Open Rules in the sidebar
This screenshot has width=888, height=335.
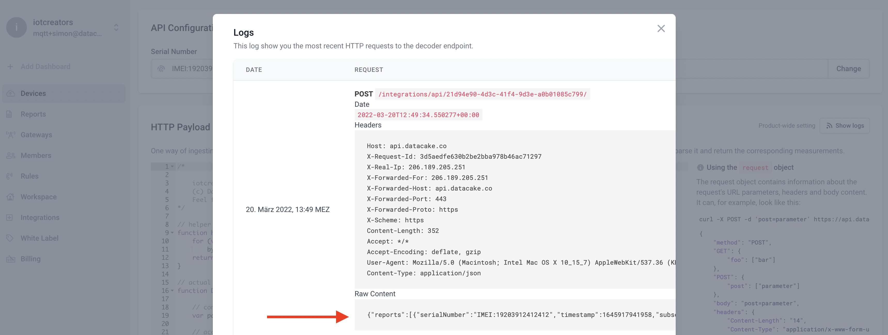29,176
